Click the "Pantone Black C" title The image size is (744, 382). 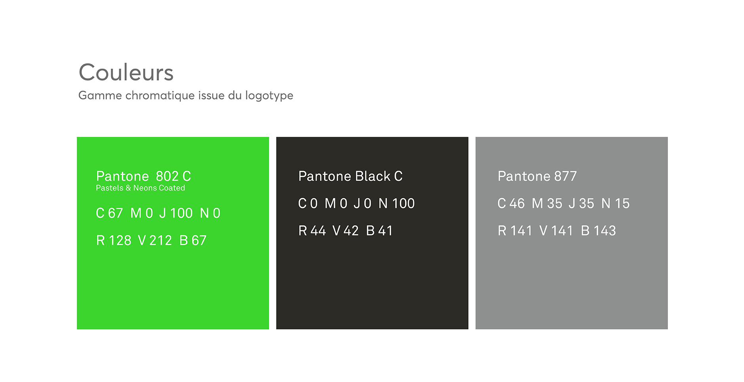click(x=350, y=176)
